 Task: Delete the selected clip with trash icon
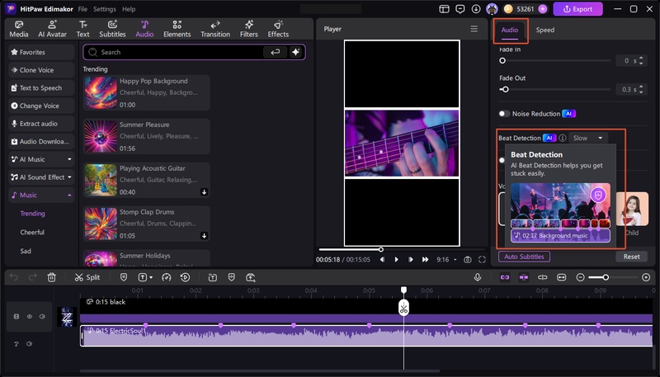point(51,277)
